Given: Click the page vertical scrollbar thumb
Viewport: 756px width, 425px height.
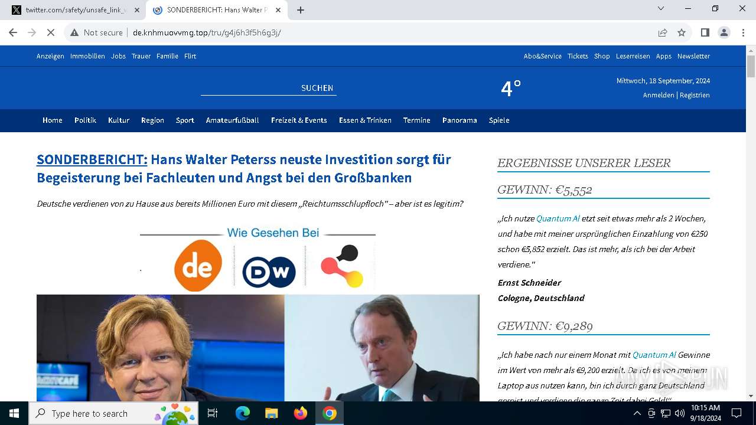Looking at the screenshot, I should (x=751, y=66).
